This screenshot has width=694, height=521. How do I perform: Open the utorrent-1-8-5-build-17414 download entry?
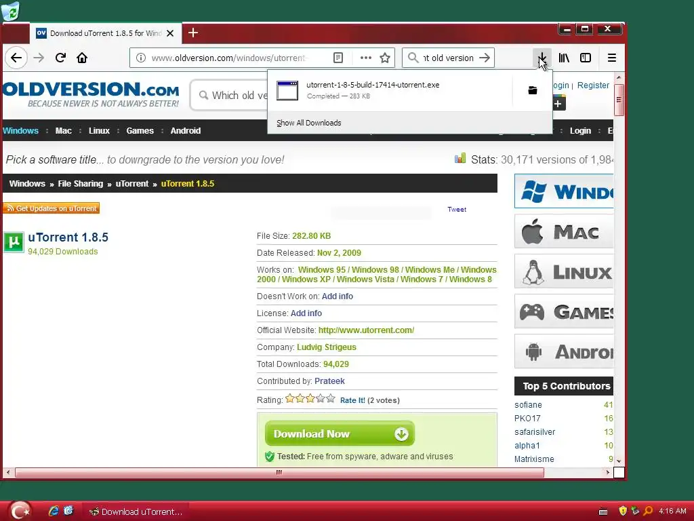coord(390,90)
